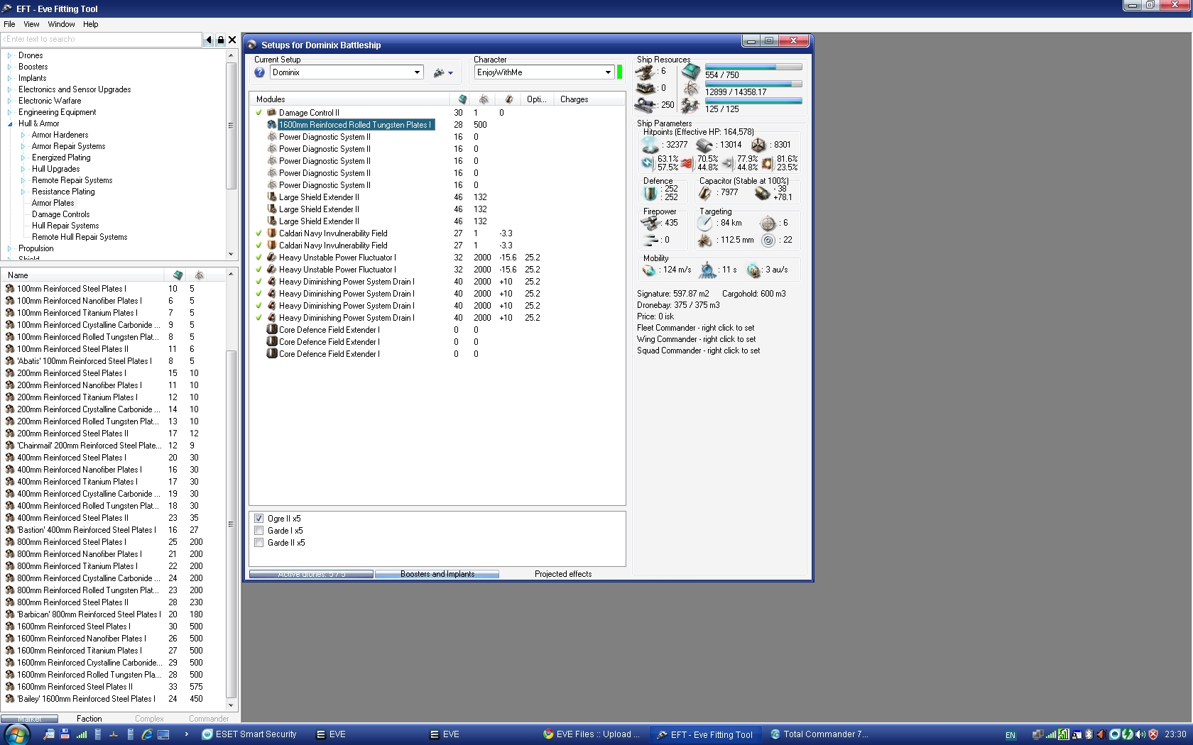Switch to Boosters and Implants tab
Image resolution: width=1193 pixels, height=745 pixels.
pyautogui.click(x=437, y=574)
